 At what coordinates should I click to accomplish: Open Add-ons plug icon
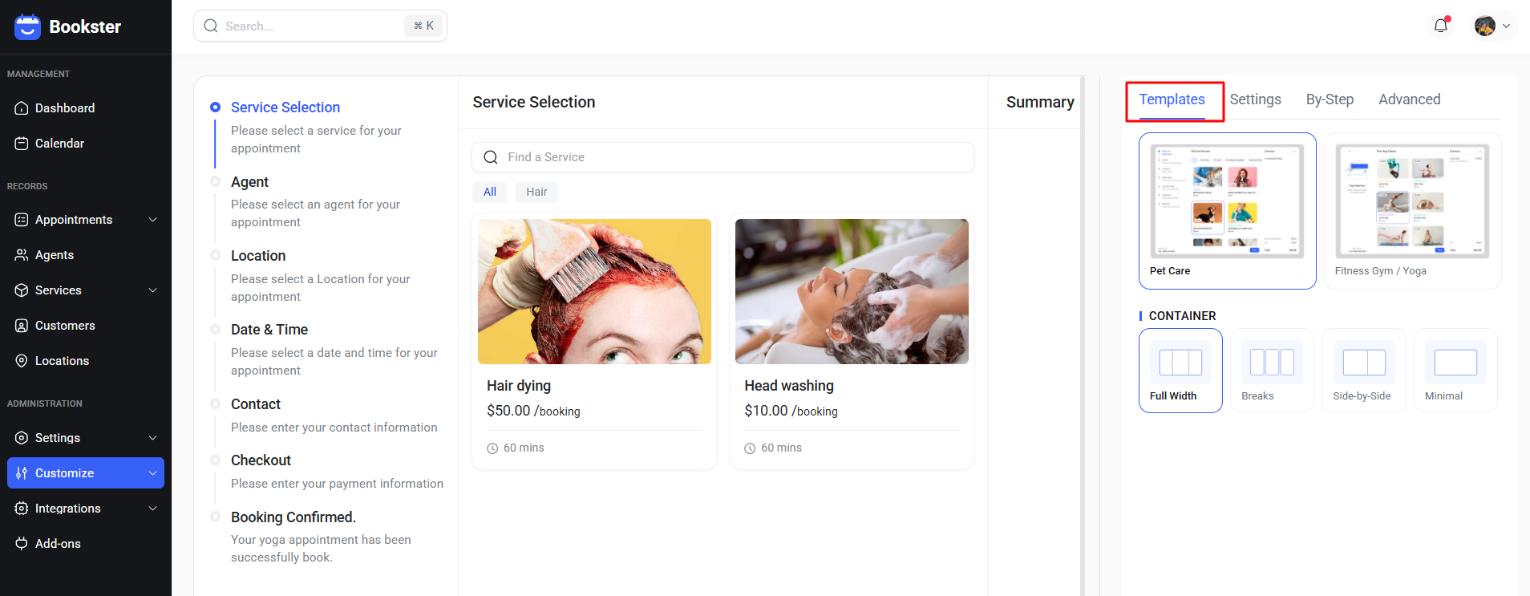click(x=22, y=543)
